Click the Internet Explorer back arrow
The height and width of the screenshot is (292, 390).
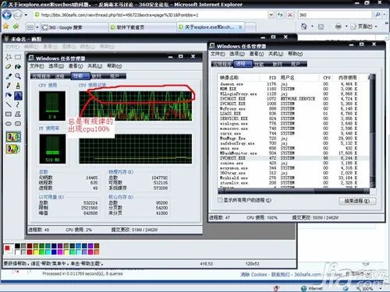pyautogui.click(x=7, y=15)
